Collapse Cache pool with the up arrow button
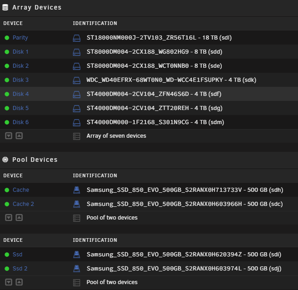 click(x=19, y=217)
